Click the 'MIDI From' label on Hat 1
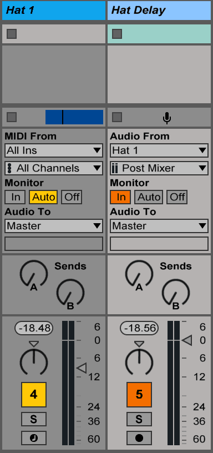The height and width of the screenshot is (453, 213). coord(31,136)
